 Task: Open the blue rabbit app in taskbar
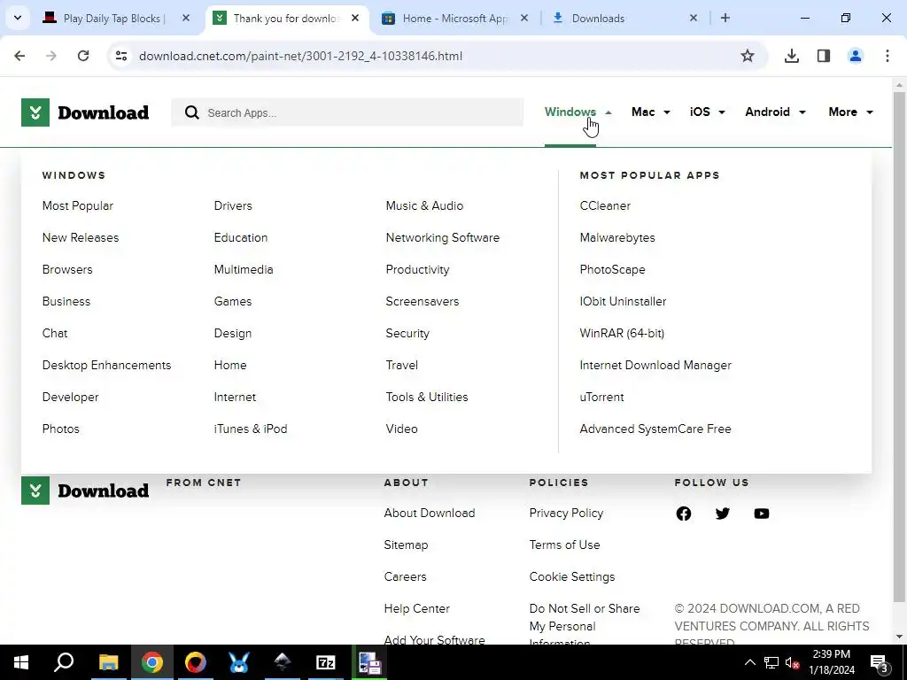click(239, 662)
